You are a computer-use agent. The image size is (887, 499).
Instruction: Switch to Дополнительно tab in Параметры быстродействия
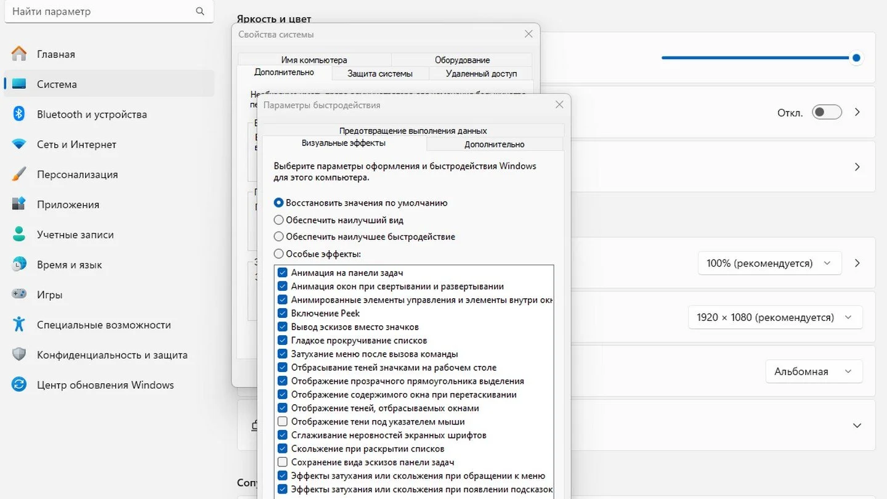point(495,144)
